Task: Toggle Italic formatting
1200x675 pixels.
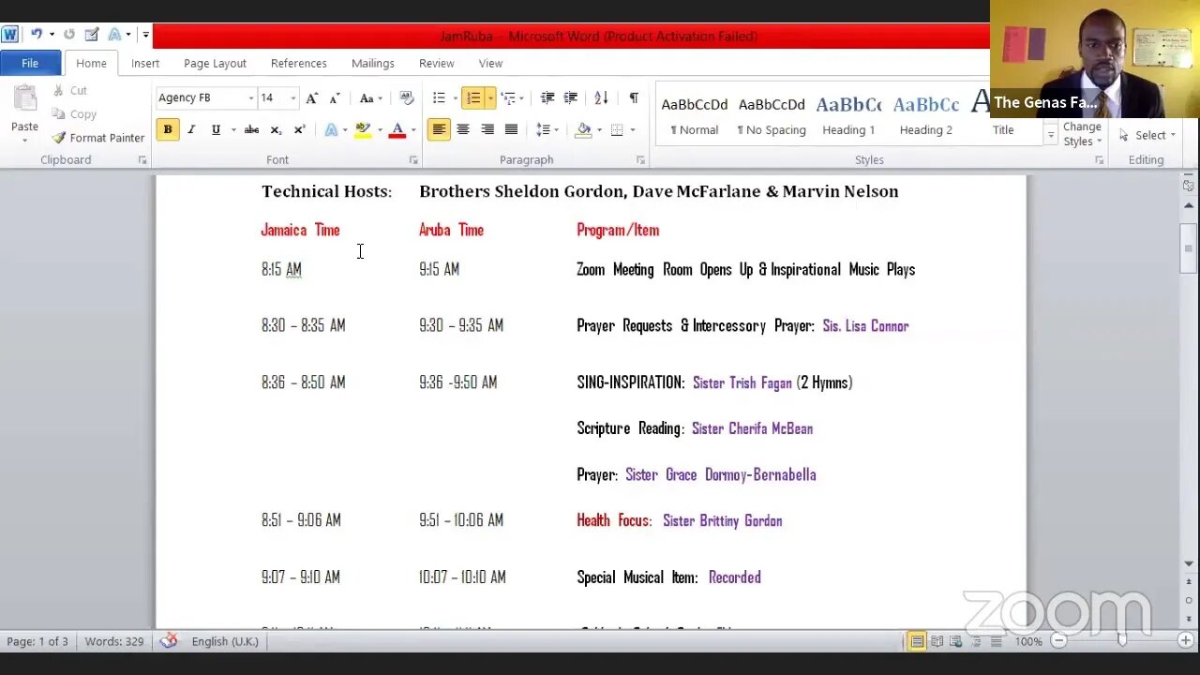Action: (191, 129)
